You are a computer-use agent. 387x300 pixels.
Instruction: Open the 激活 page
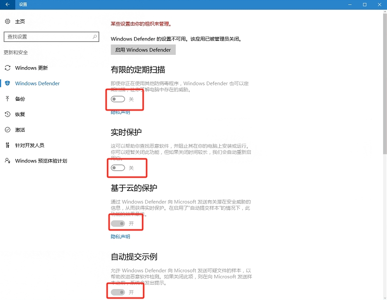(x=20, y=130)
